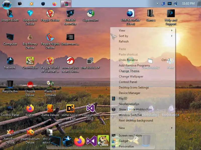
Task: Open Peggle World of Warcraft icon
Action: pyautogui.click(x=50, y=65)
